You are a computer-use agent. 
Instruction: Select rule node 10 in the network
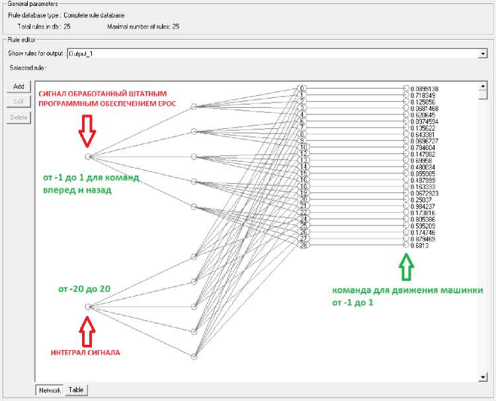tap(302, 147)
